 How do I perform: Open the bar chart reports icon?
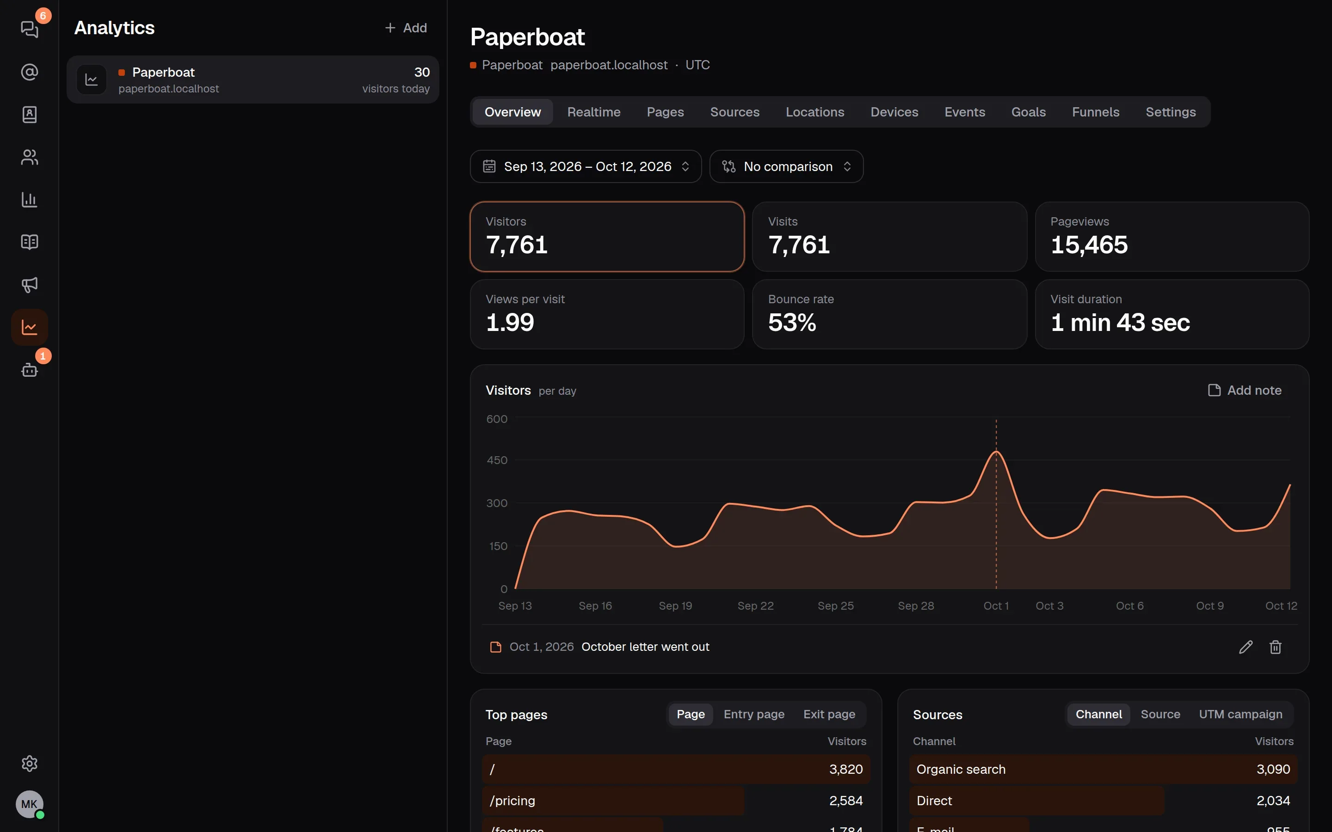click(x=29, y=200)
